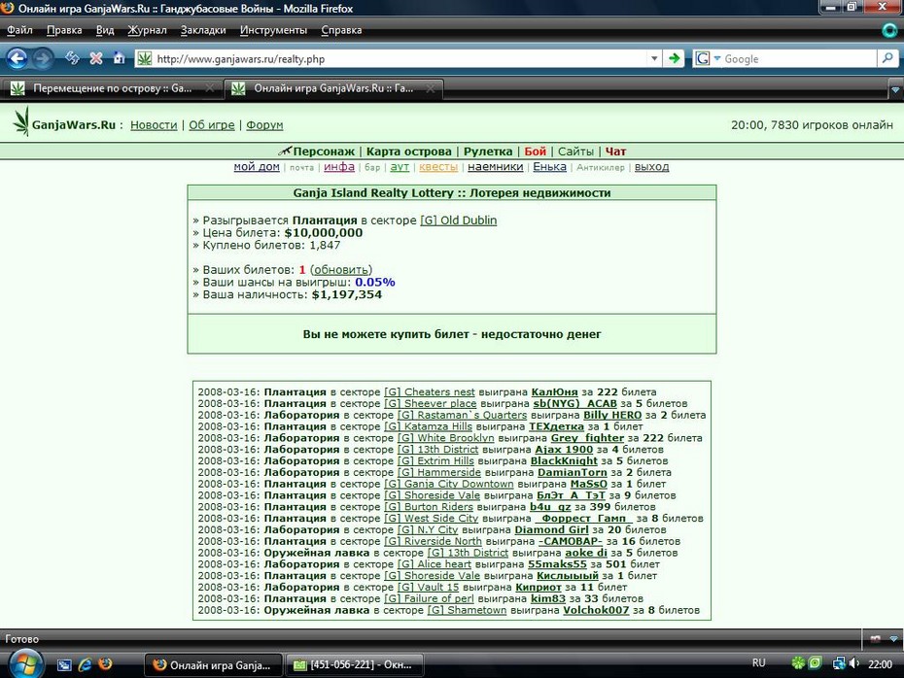The height and width of the screenshot is (678, 904).
Task: Click the green flower tray icon
Action: click(798, 663)
